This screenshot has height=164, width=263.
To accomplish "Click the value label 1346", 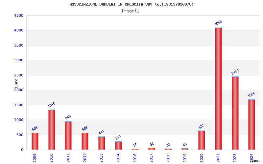I will tap(52, 105).
